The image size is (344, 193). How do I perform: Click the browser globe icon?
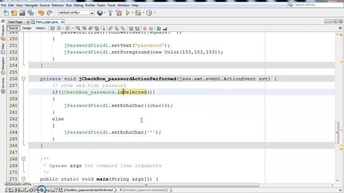coord(100,13)
